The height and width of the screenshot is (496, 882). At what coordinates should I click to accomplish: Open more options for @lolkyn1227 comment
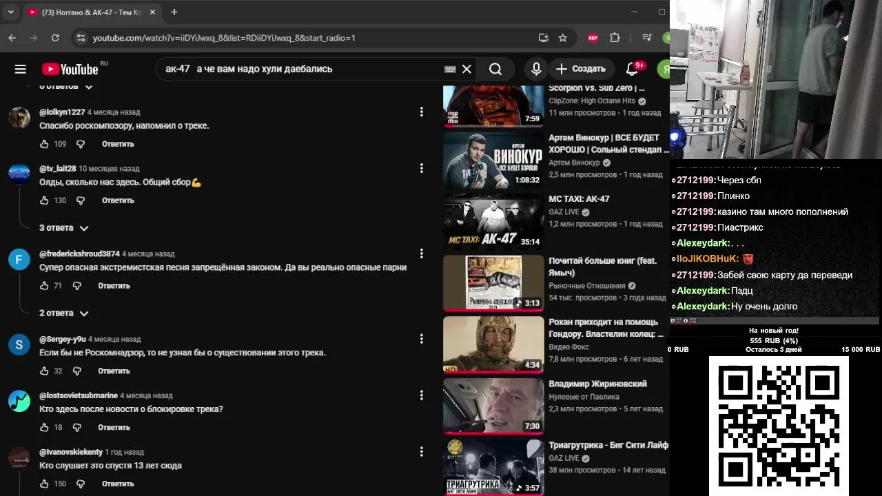[422, 112]
